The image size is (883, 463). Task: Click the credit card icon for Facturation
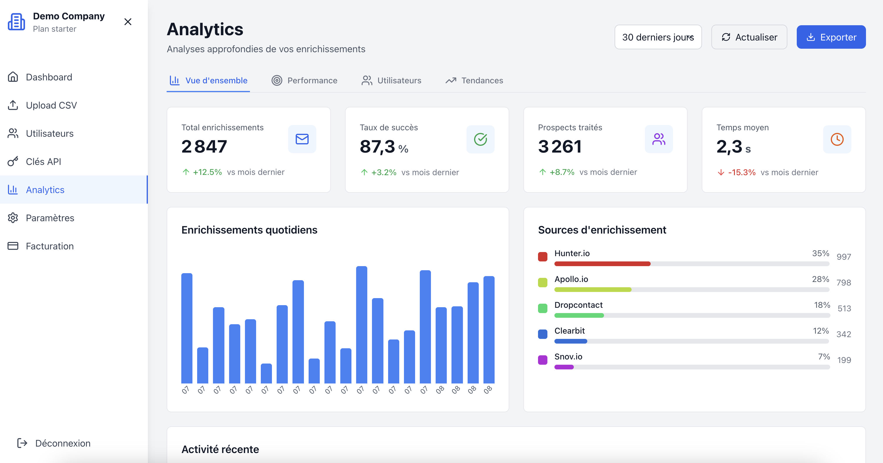pos(13,246)
